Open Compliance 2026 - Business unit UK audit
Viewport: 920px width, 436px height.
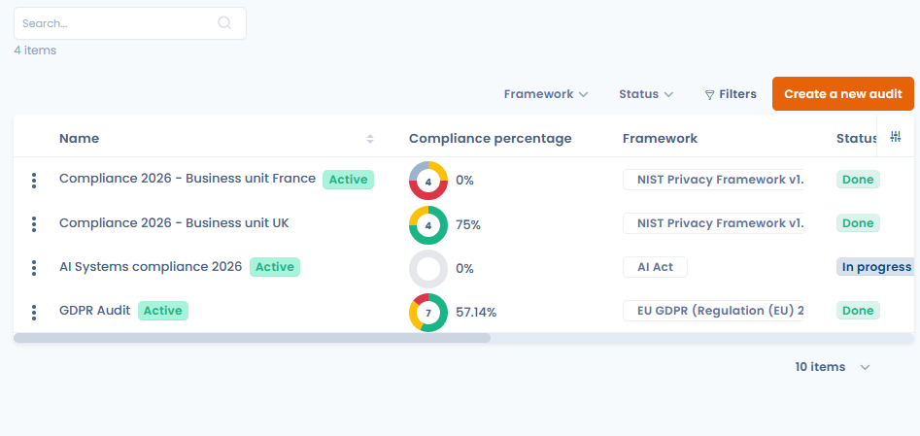click(174, 223)
